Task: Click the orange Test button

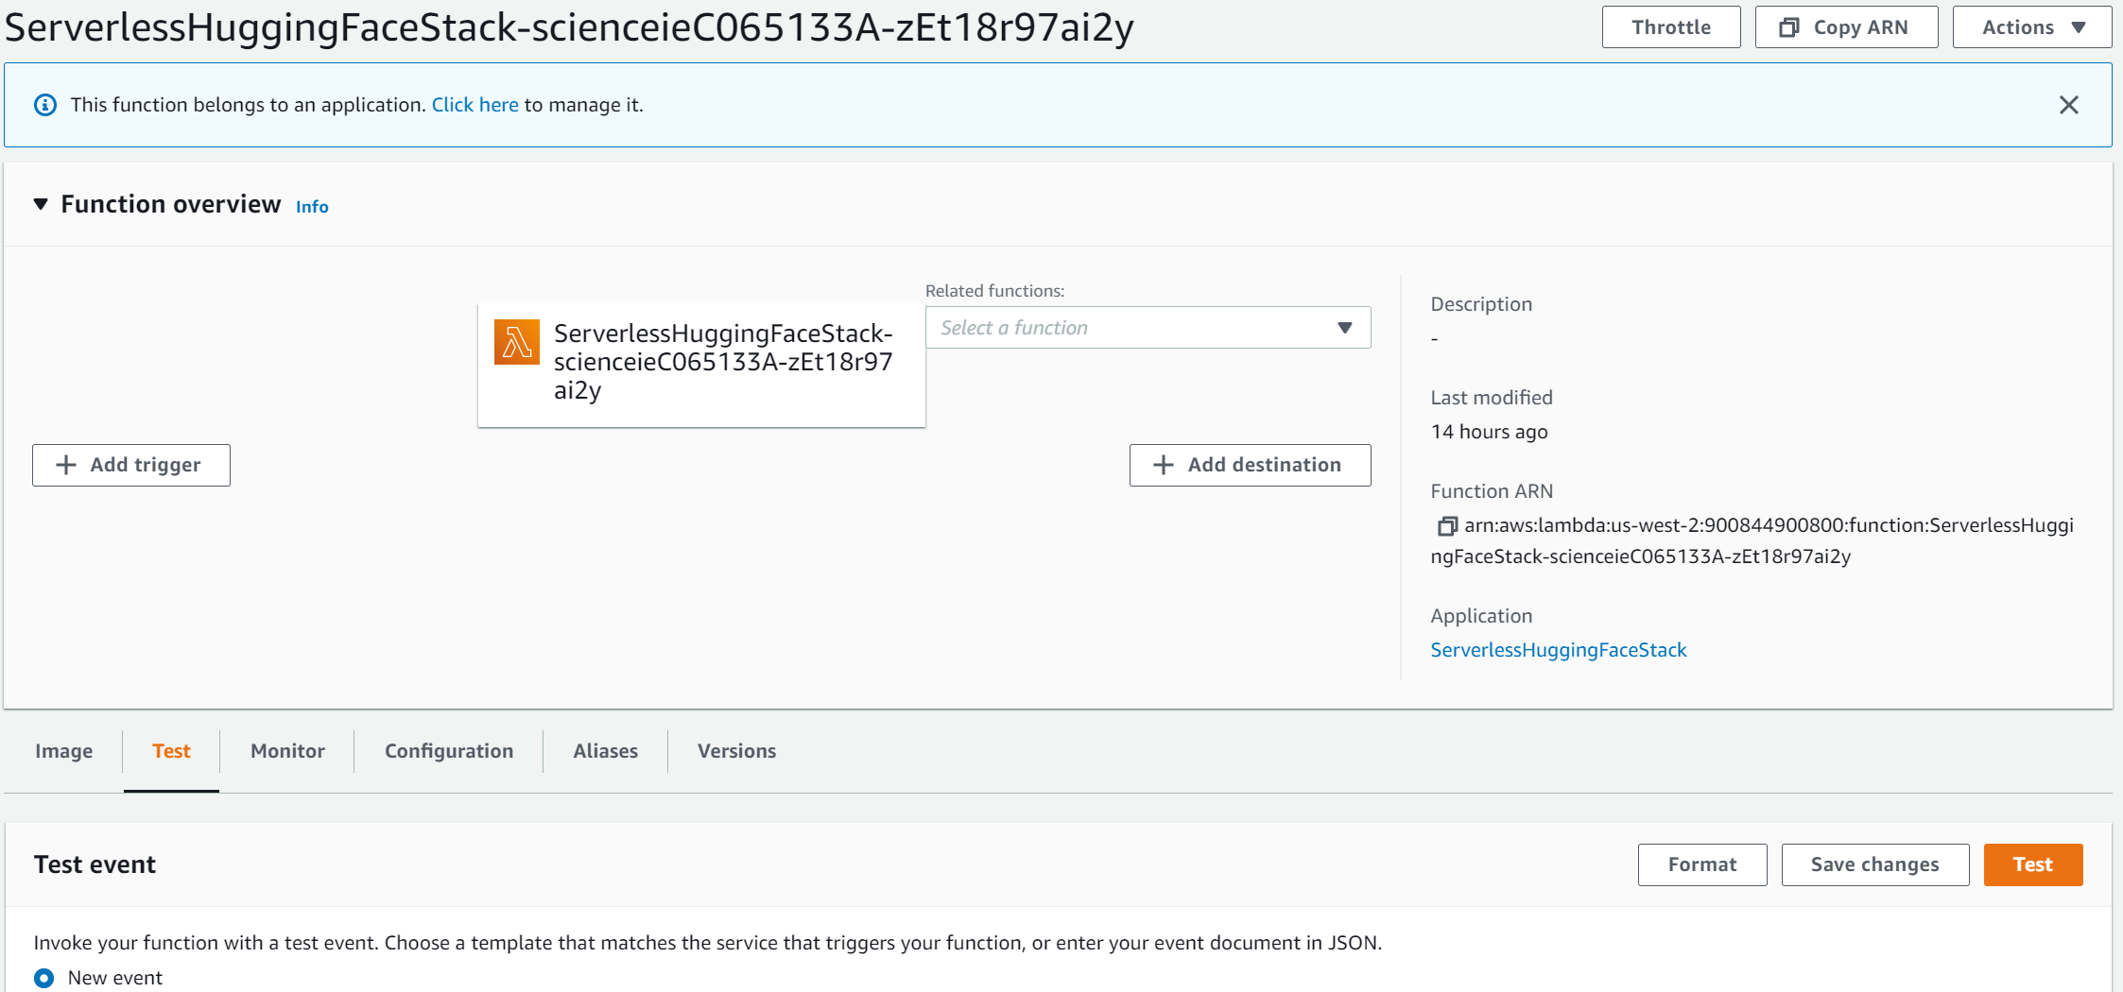Action: (2032, 864)
